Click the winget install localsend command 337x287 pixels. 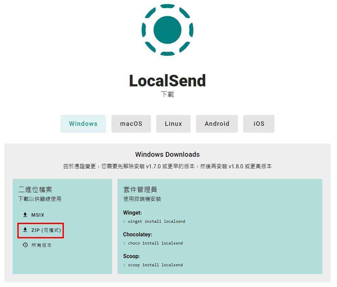click(156, 221)
